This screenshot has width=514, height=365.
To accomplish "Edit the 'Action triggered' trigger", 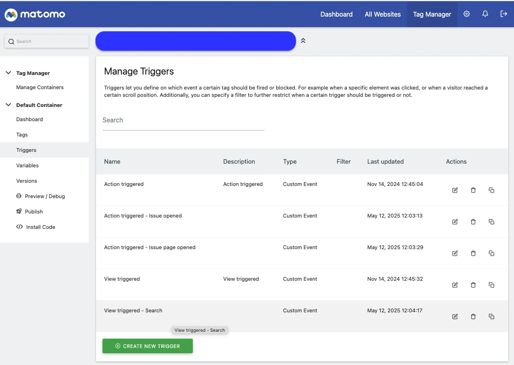I will pos(455,190).
